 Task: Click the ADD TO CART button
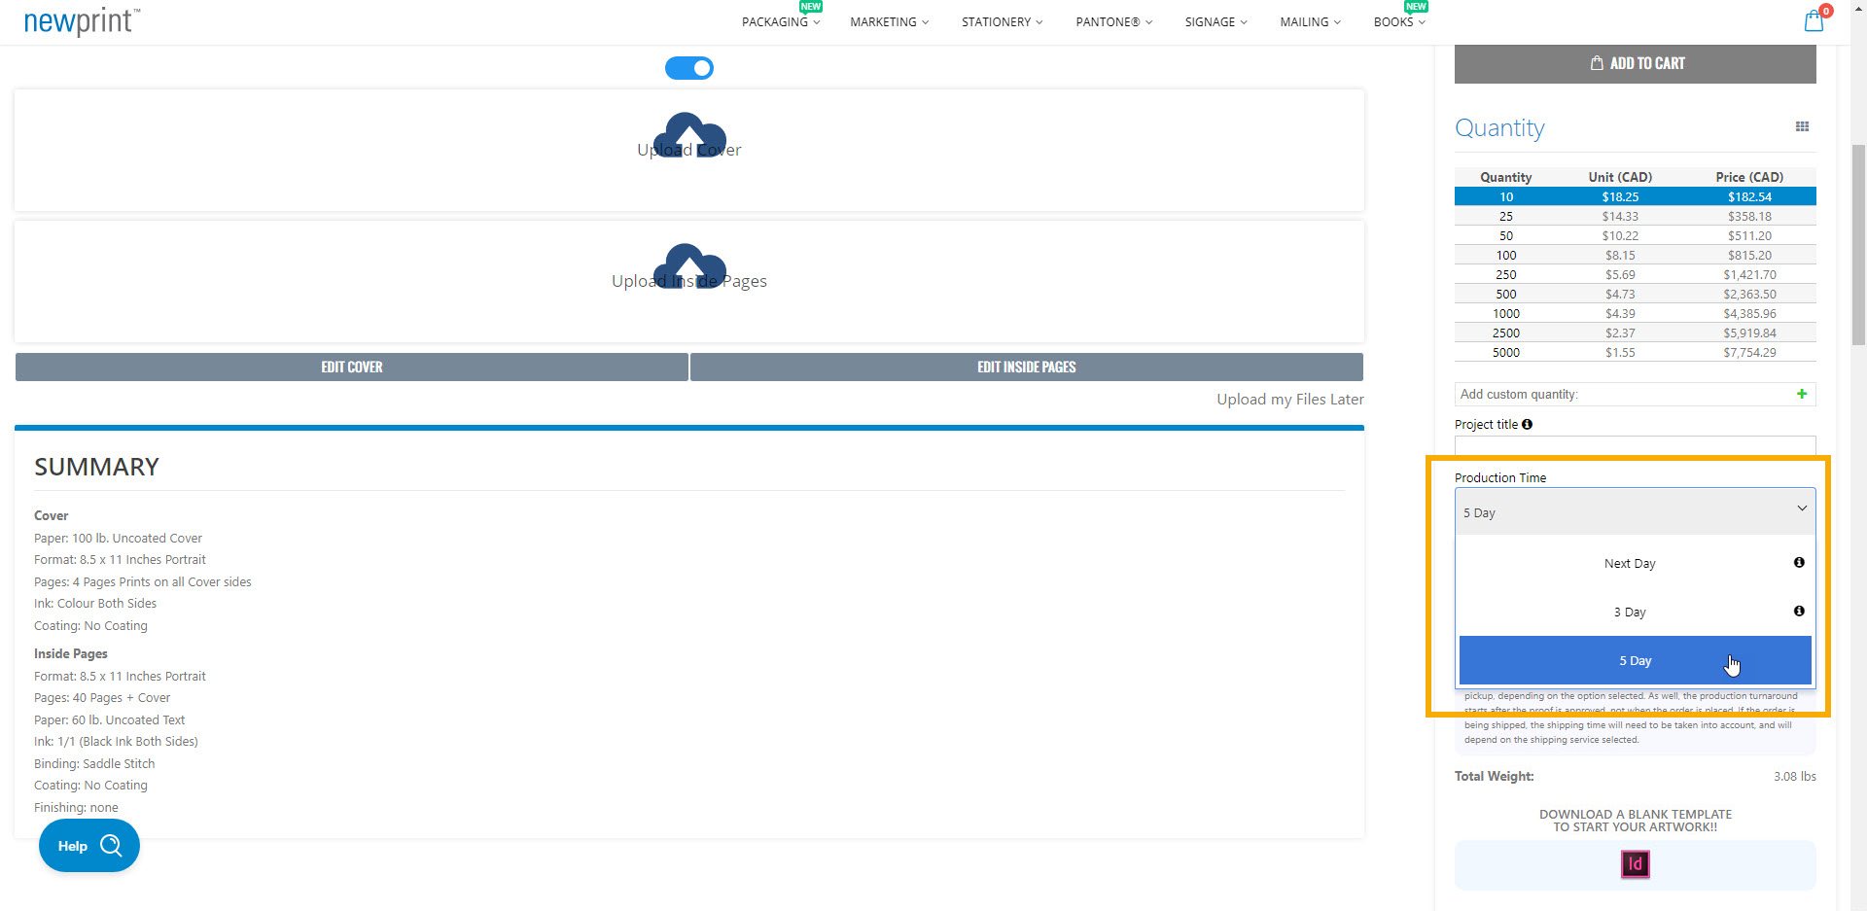point(1636,62)
